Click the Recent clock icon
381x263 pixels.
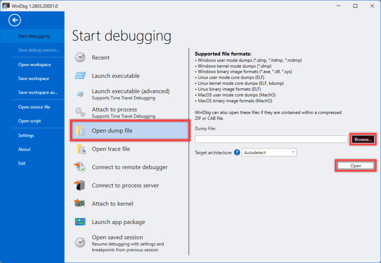click(x=80, y=58)
